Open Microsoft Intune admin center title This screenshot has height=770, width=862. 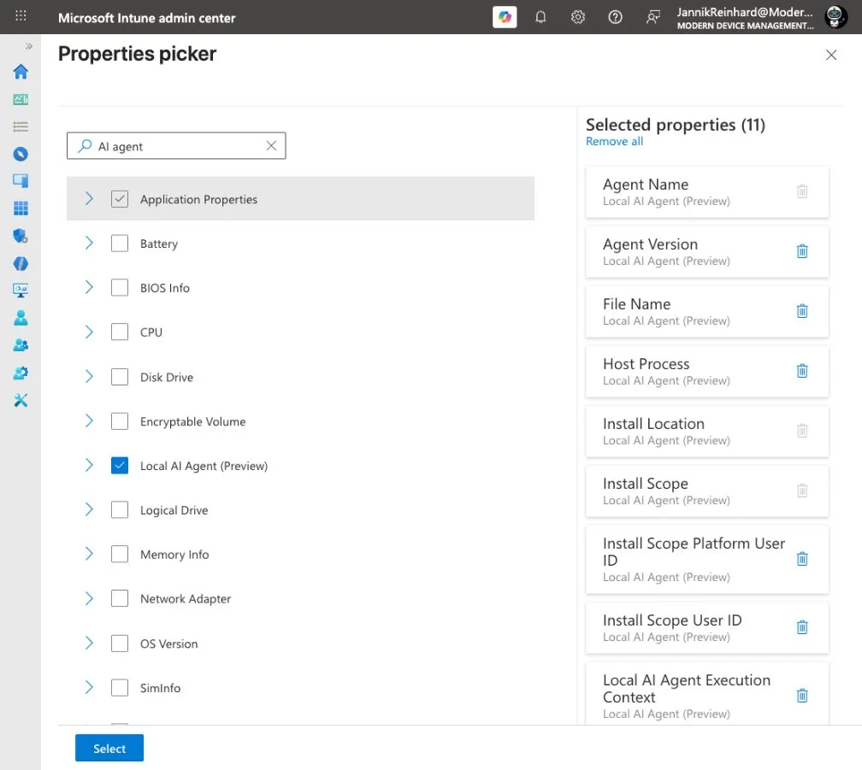tap(147, 18)
